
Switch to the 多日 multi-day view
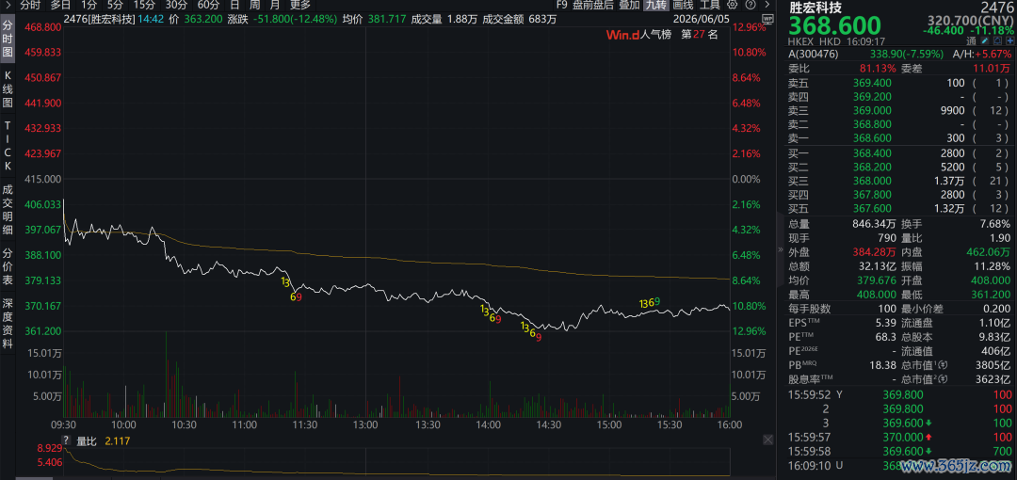(61, 5)
